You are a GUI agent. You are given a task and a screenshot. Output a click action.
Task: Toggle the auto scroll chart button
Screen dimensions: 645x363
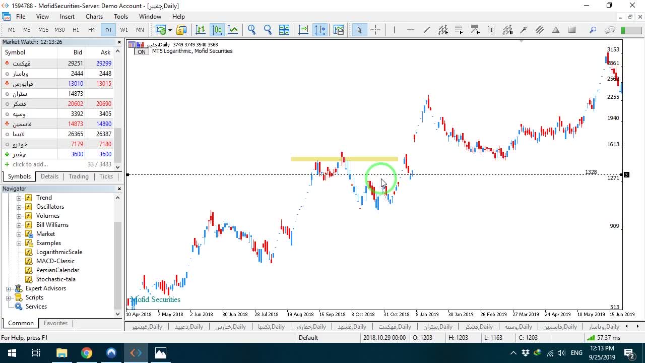(x=303, y=30)
